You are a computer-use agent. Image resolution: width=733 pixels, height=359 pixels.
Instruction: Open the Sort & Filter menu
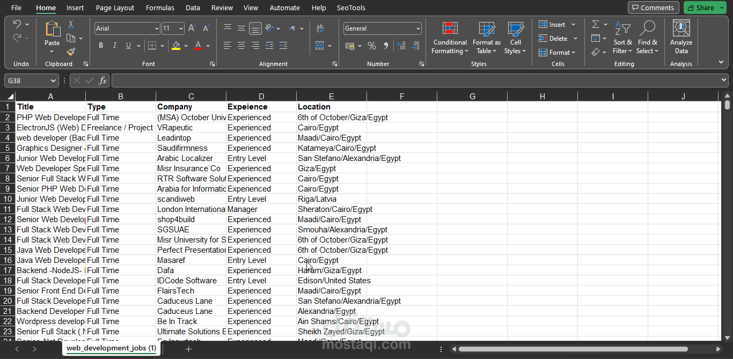click(x=623, y=37)
